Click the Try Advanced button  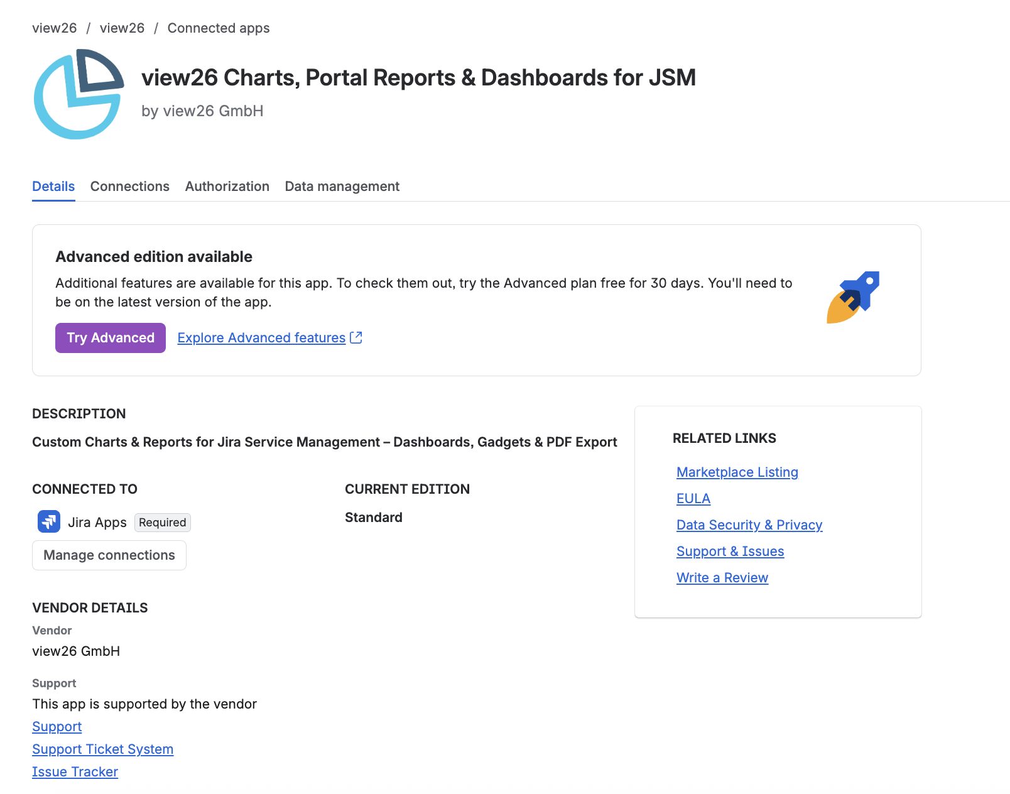click(x=111, y=338)
